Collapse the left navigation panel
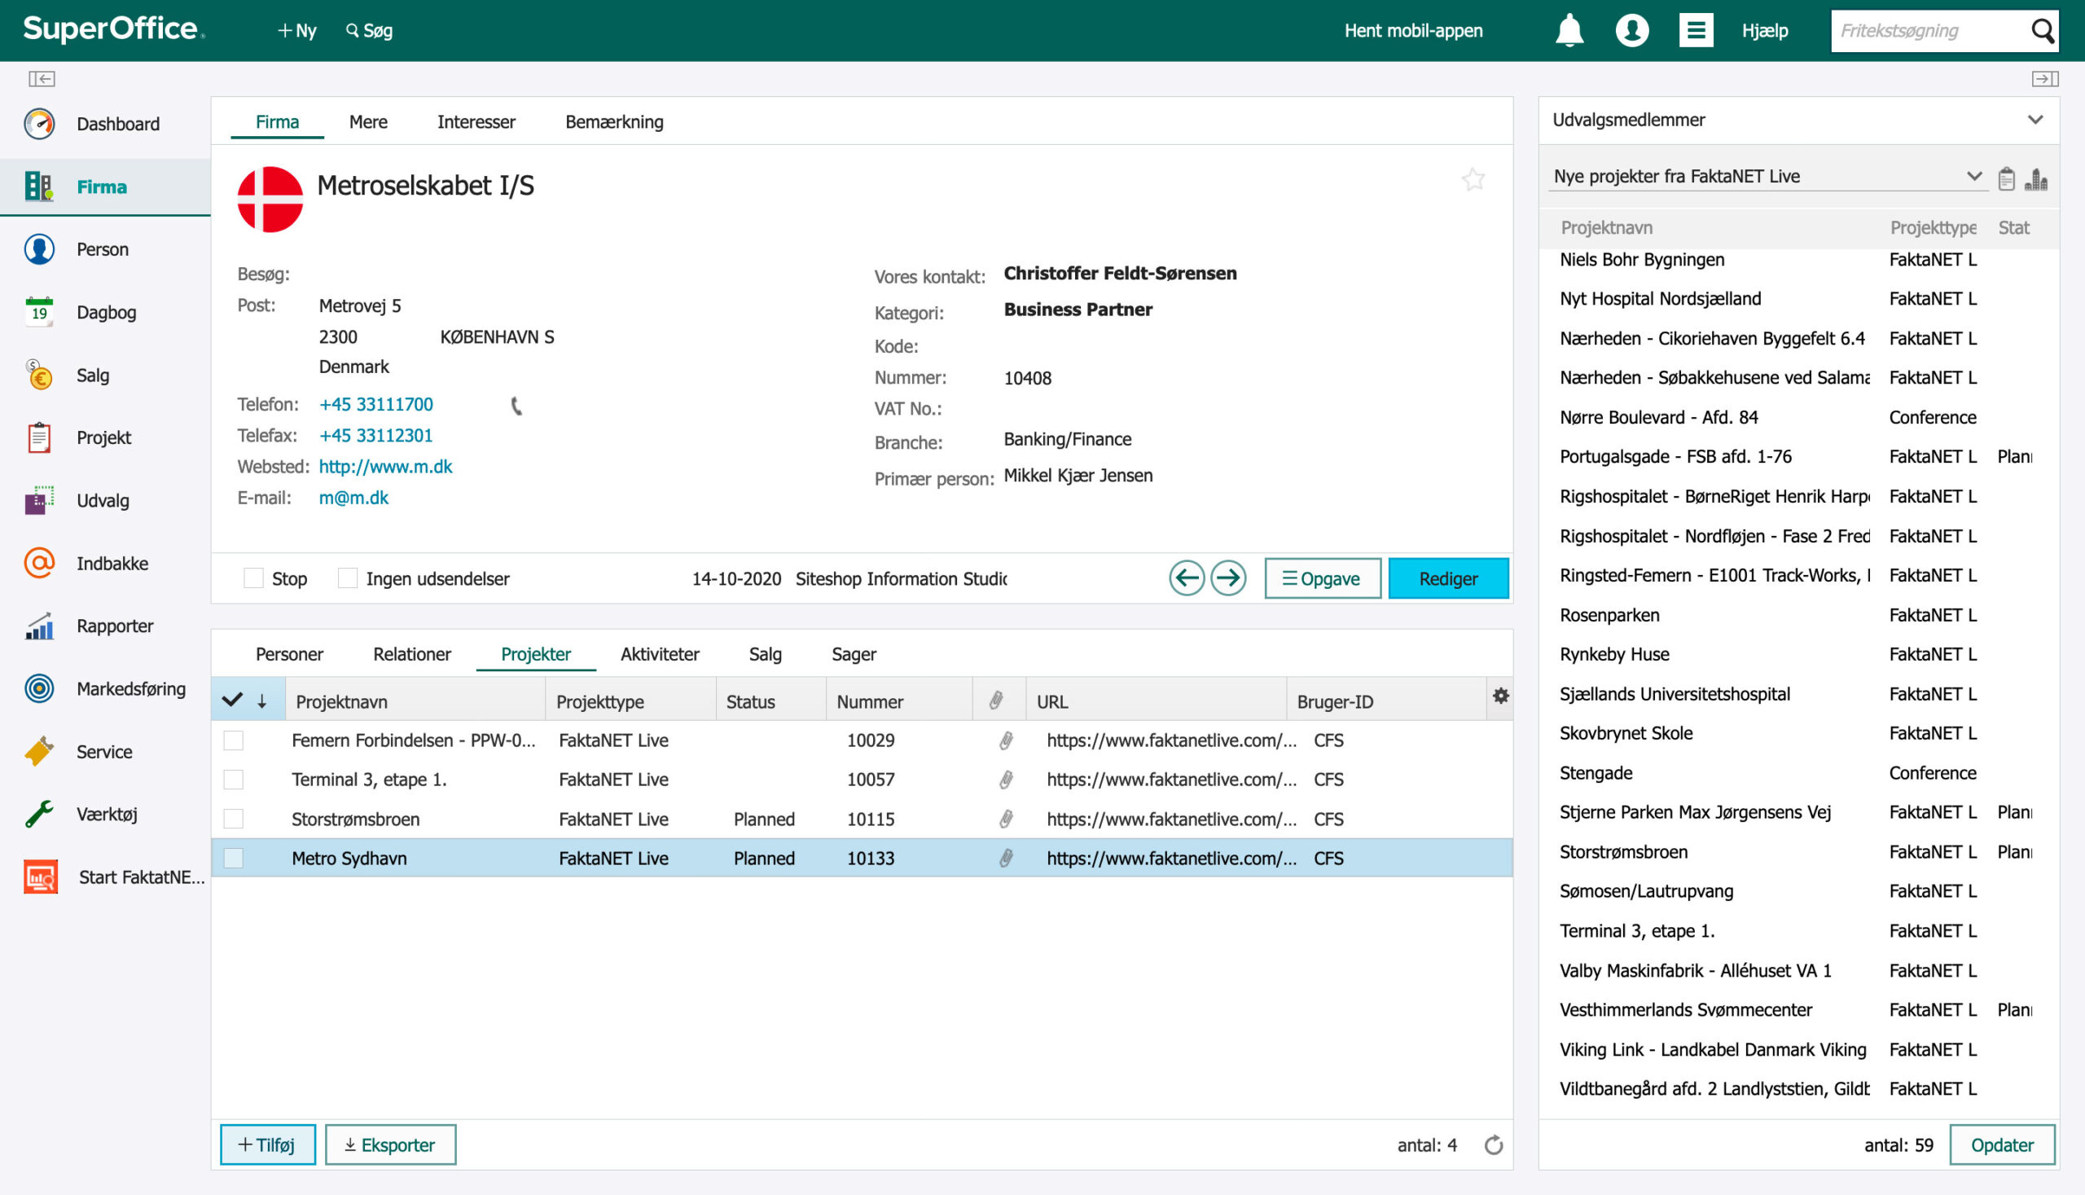 [41, 79]
